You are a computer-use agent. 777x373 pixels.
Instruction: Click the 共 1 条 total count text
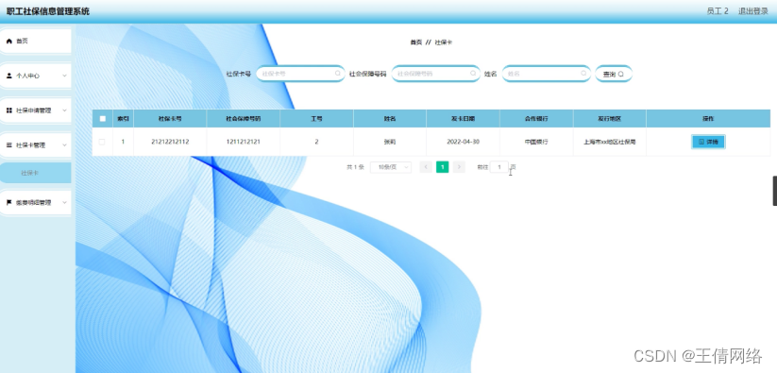pos(355,167)
